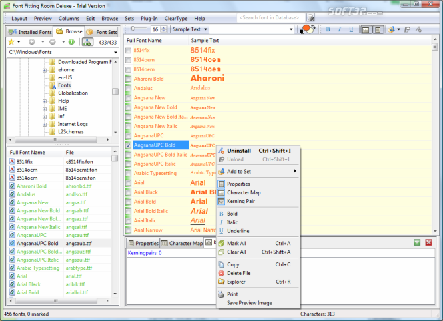Viewport: 443px width, 321px height.
Task: Switch to the Installed Fonts tab
Action: pos(30,32)
